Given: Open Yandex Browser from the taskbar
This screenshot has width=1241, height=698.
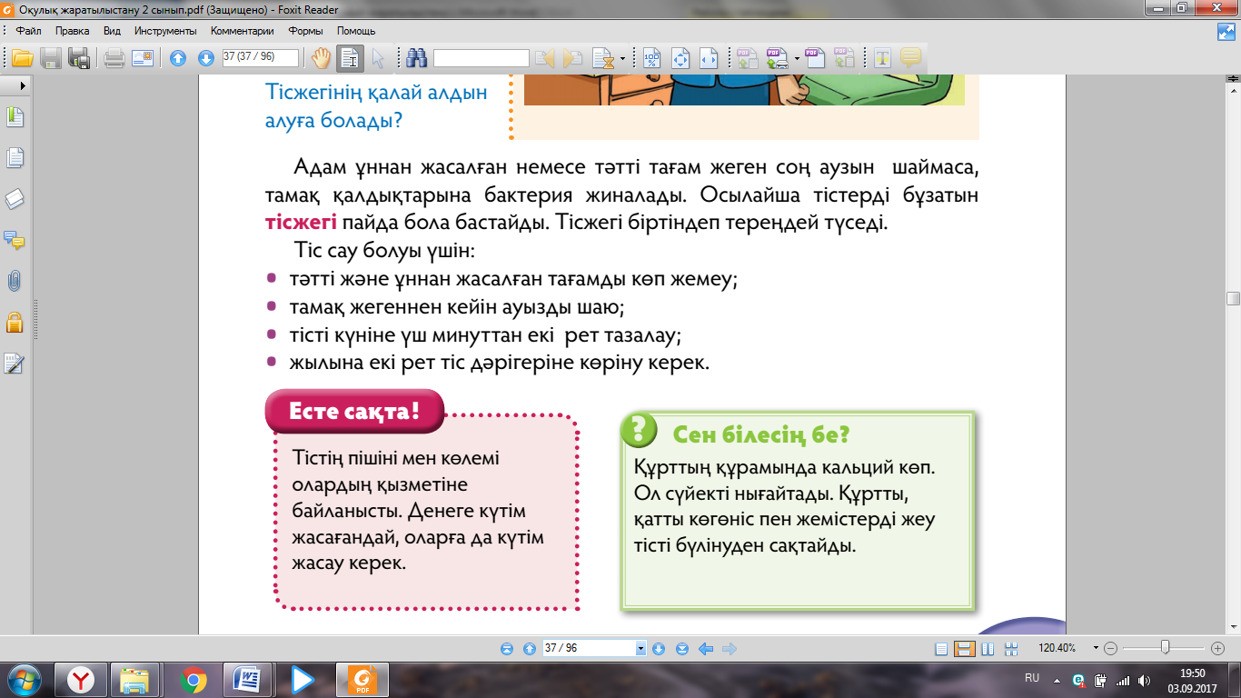Looking at the screenshot, I should (x=82, y=679).
